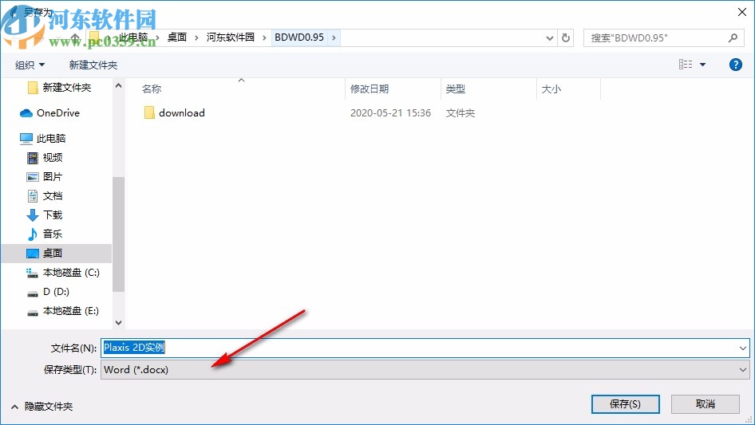Close the Save As dialog
Screen dimensions: 755x425
[x=742, y=12]
